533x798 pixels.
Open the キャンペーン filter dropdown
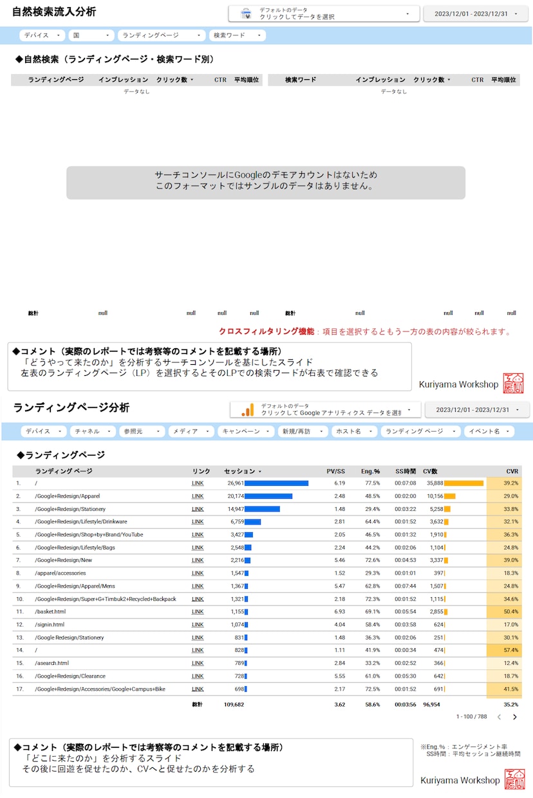click(x=246, y=431)
